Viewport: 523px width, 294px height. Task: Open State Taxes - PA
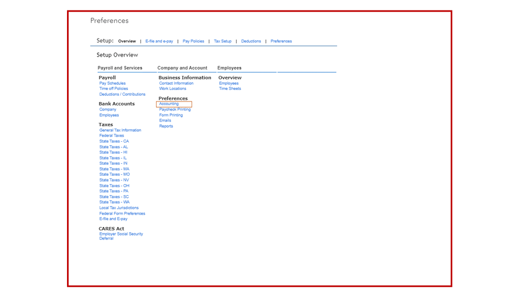(114, 191)
